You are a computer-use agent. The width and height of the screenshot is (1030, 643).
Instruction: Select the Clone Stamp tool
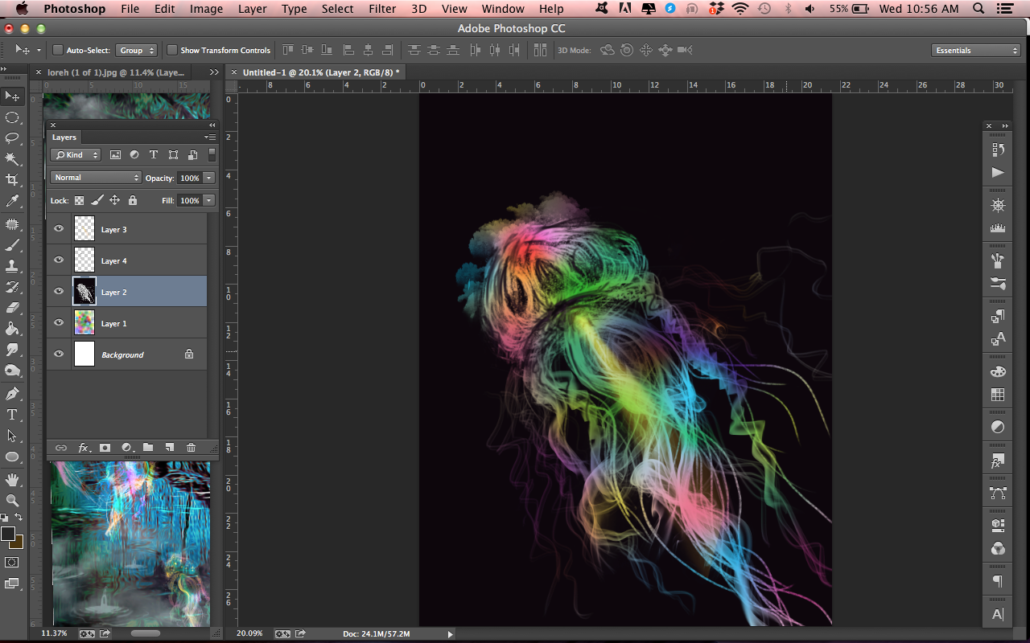pyautogui.click(x=12, y=266)
